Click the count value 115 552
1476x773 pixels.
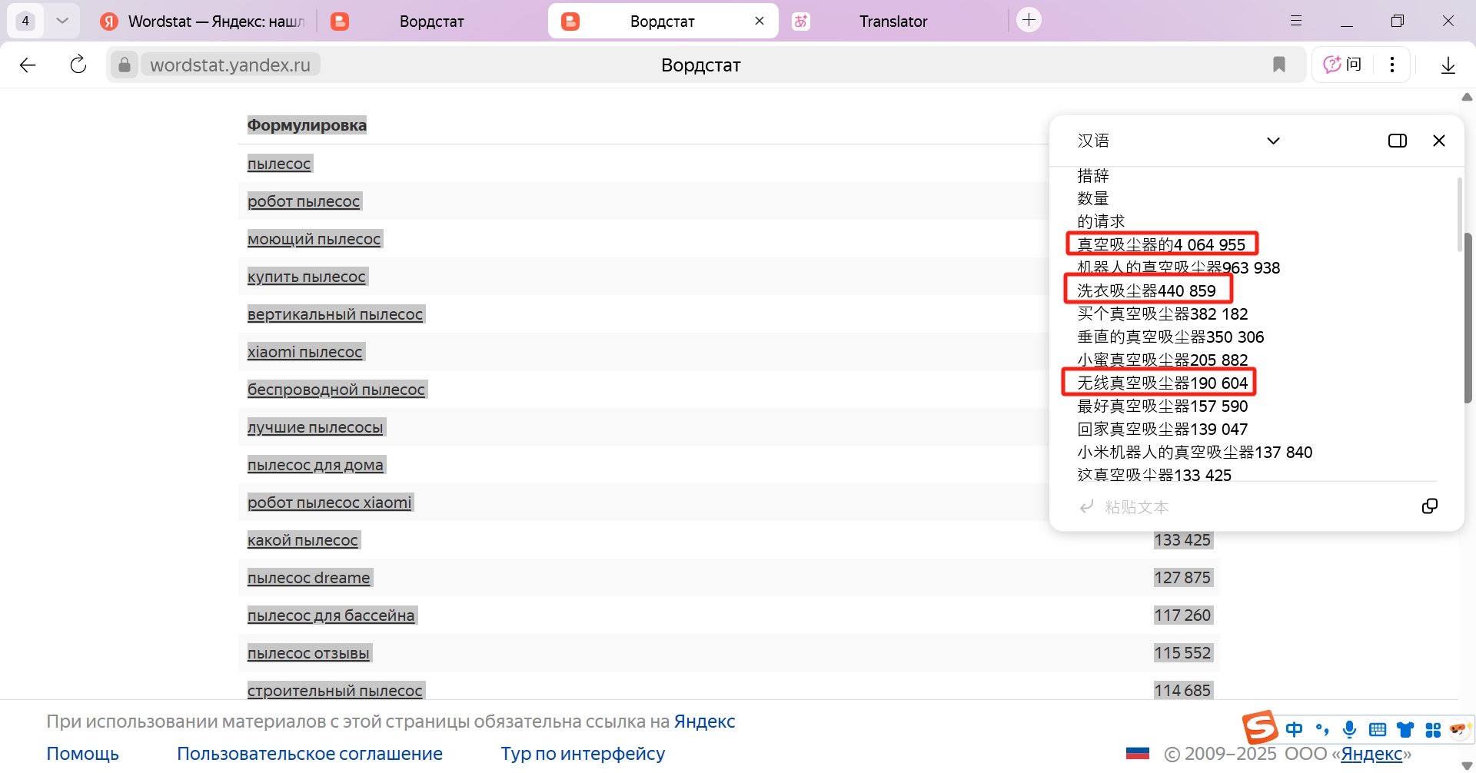coord(1182,653)
